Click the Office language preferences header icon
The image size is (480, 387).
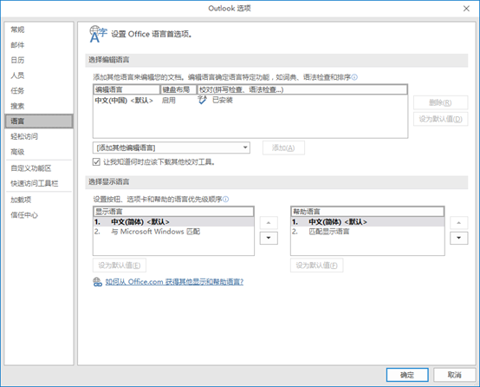click(98, 34)
